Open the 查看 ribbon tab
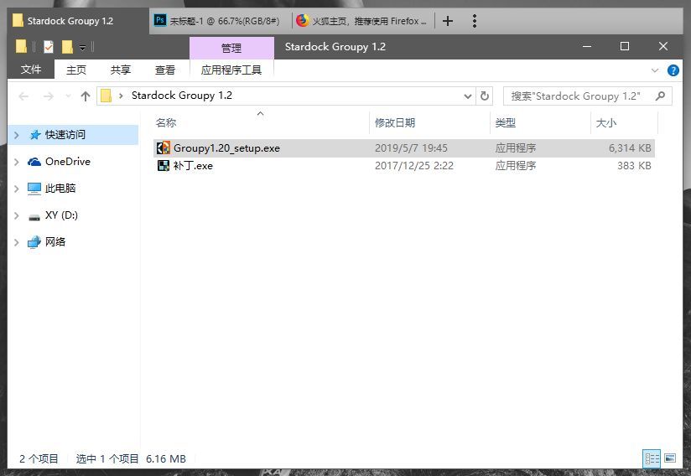 (165, 70)
